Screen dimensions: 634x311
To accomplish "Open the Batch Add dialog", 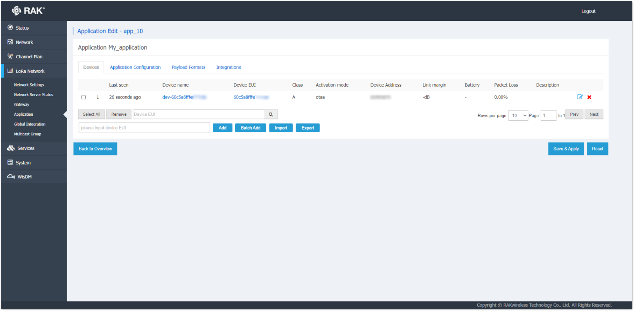I will point(250,128).
